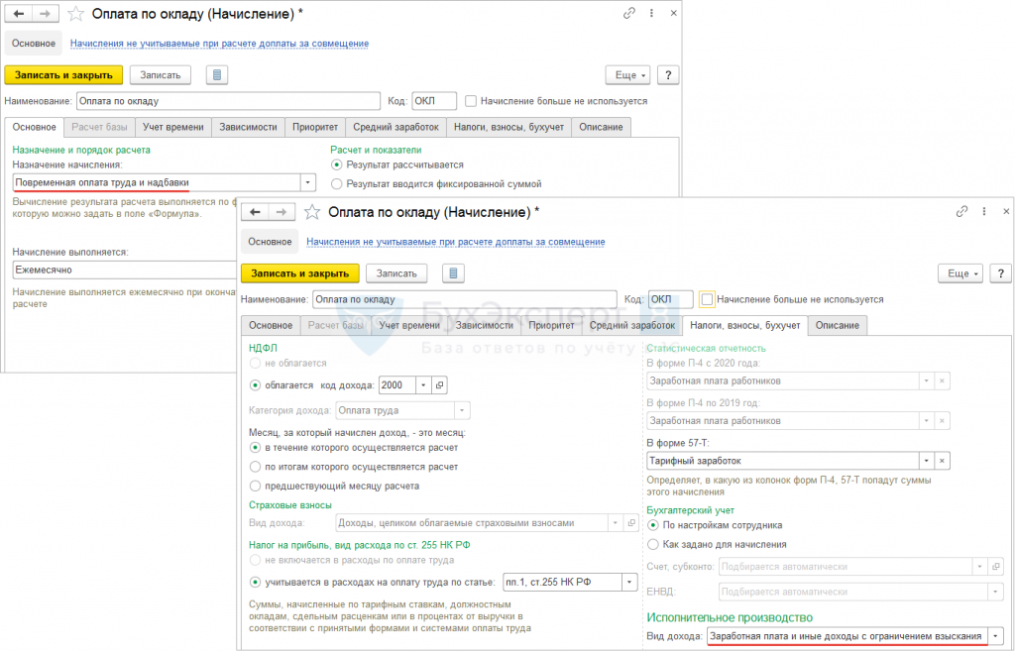Expand пп.1, ст.255 НК РФ dropdown
Screen dimensions: 1015x652
pos(630,583)
